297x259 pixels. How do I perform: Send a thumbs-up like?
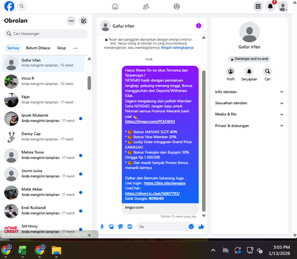pyautogui.click(x=201, y=227)
